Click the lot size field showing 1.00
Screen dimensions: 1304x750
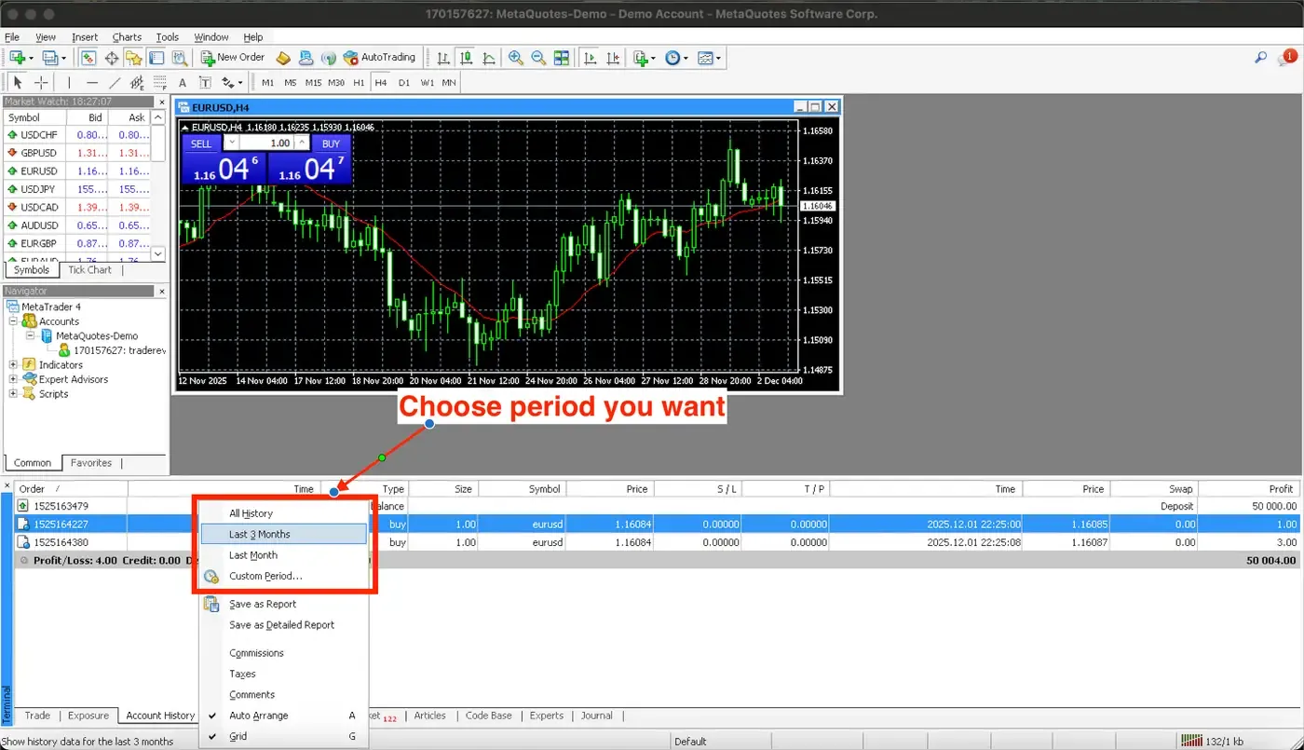pyautogui.click(x=268, y=143)
